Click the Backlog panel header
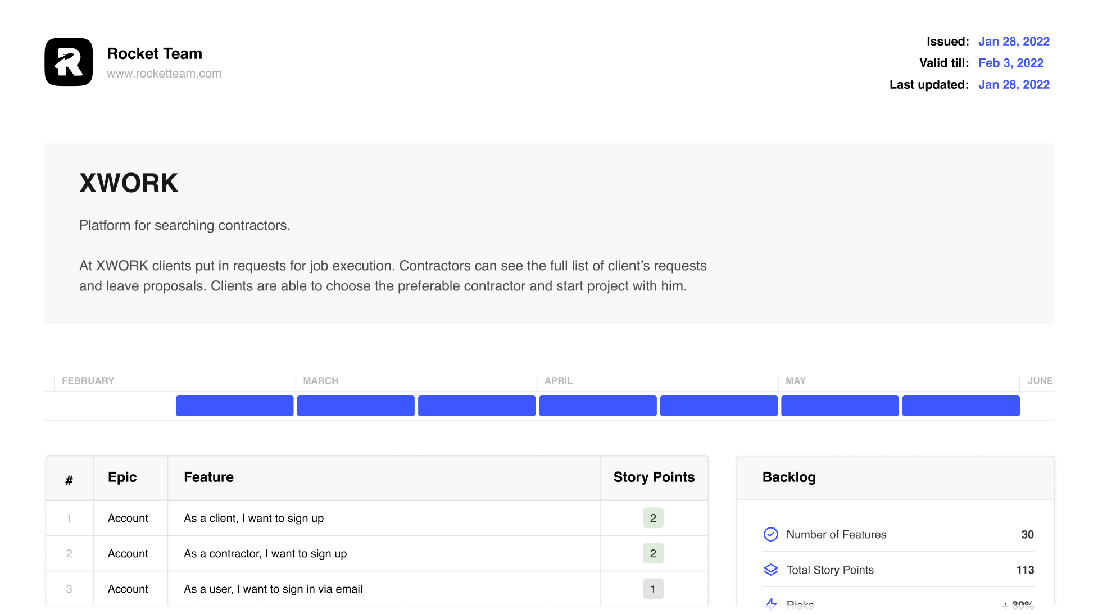Viewport: 1098px width, 614px height. point(788,477)
